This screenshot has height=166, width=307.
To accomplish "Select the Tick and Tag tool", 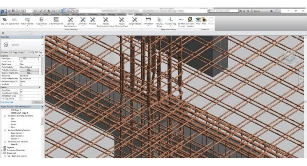I will tap(170, 21).
